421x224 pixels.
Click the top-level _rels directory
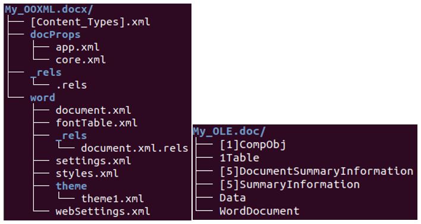tap(46, 72)
